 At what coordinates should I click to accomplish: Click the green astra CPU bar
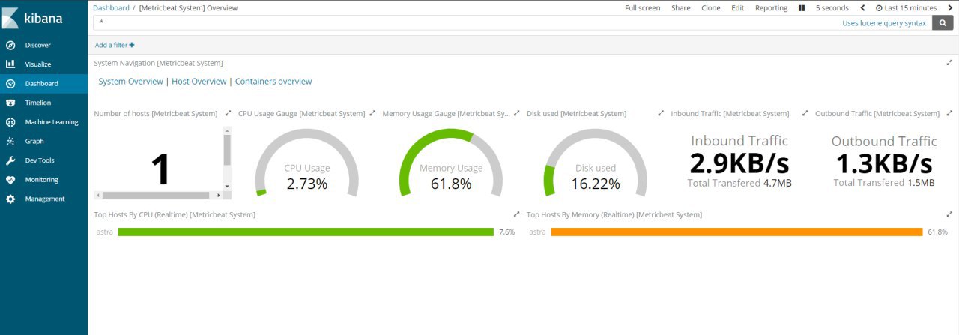coord(306,232)
